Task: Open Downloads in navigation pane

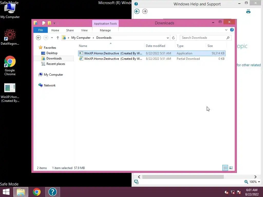Action: click(54, 58)
